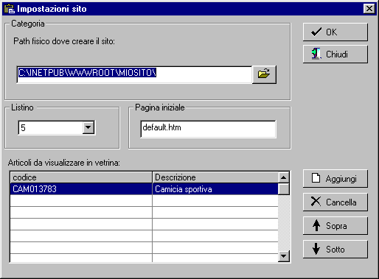Viewport: 379px width, 279px height.
Task: Move item up with Sopra
Action: pos(335,225)
